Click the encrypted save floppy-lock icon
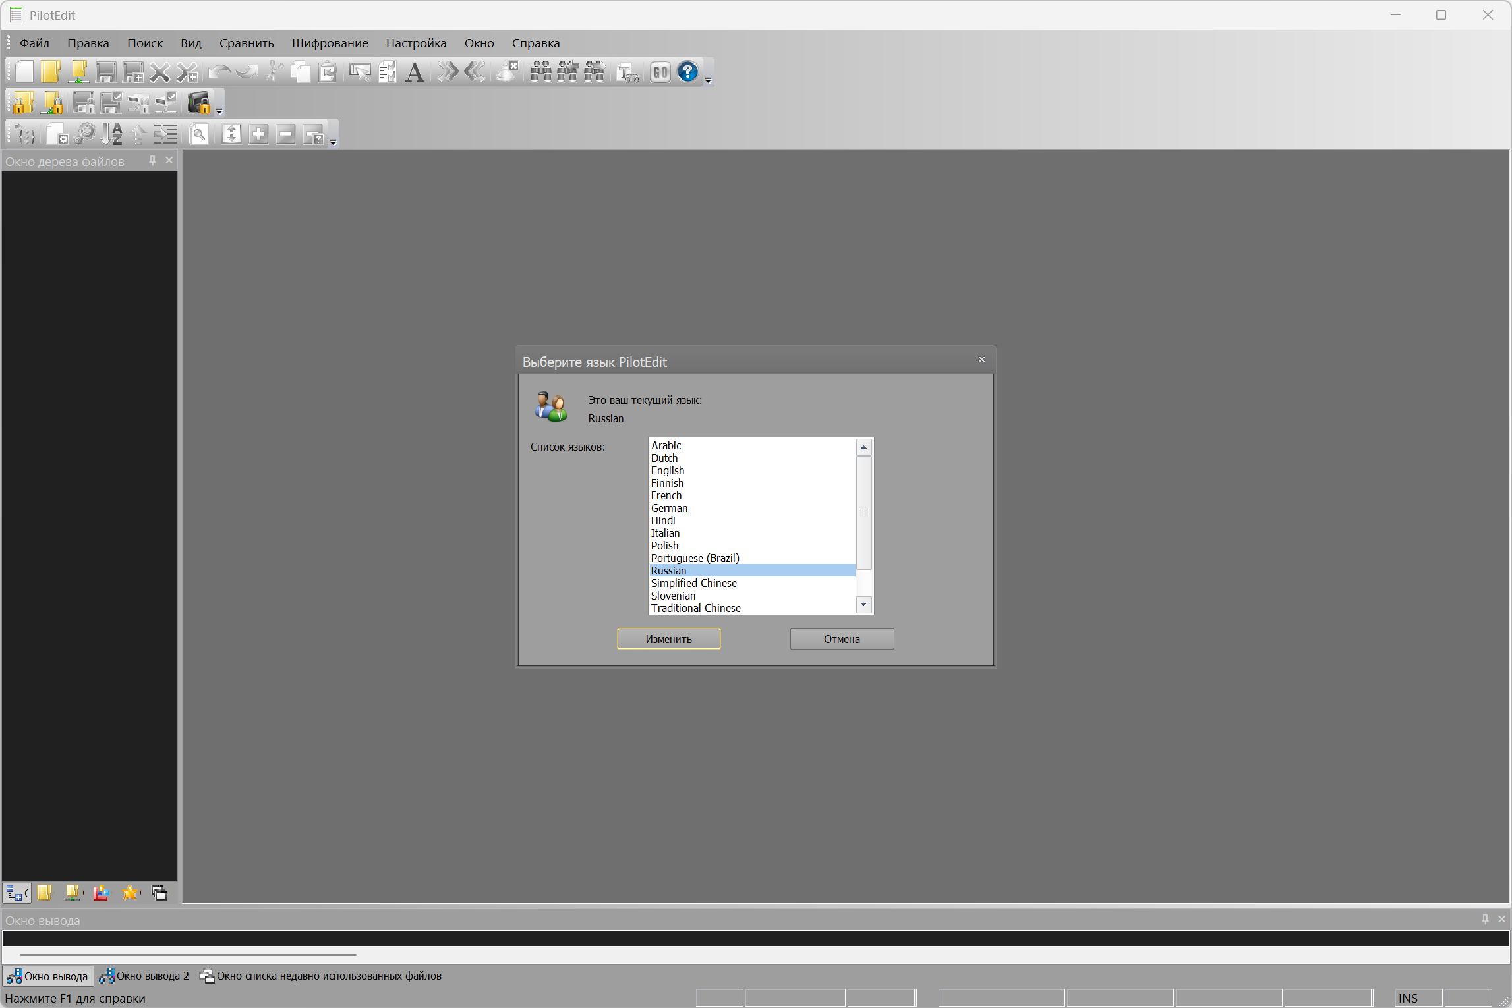The image size is (1512, 1008). pos(84,103)
